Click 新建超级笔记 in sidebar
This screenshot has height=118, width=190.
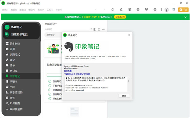(x=16, y=34)
